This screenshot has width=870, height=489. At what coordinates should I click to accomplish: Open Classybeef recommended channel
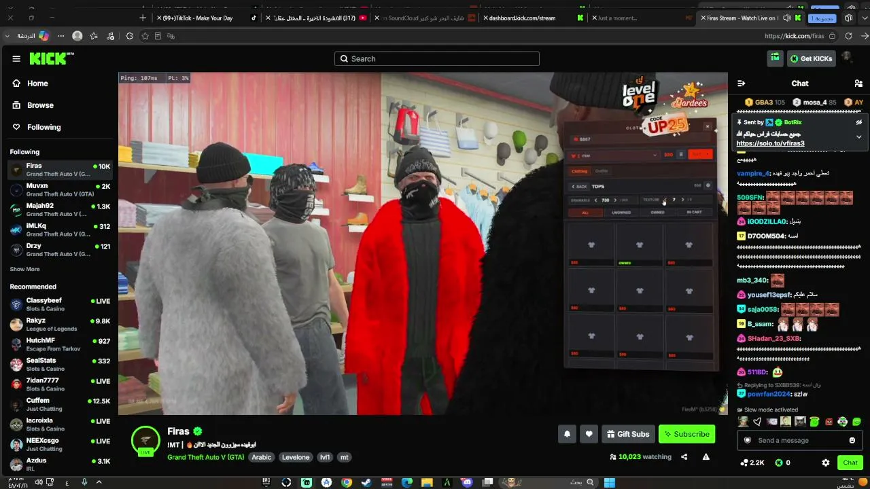pyautogui.click(x=60, y=304)
